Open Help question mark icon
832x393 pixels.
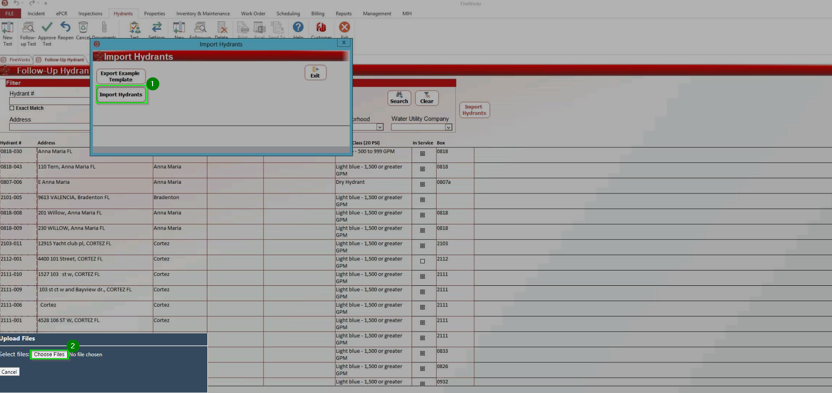pyautogui.click(x=298, y=28)
